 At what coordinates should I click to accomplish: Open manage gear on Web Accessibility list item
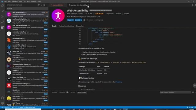click(x=47, y=16)
